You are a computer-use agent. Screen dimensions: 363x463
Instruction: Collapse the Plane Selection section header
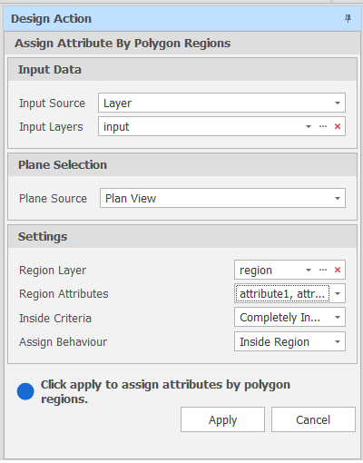[182, 165]
